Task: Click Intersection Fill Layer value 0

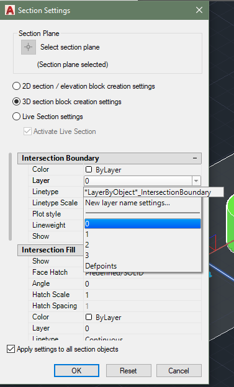Action: tap(87, 329)
